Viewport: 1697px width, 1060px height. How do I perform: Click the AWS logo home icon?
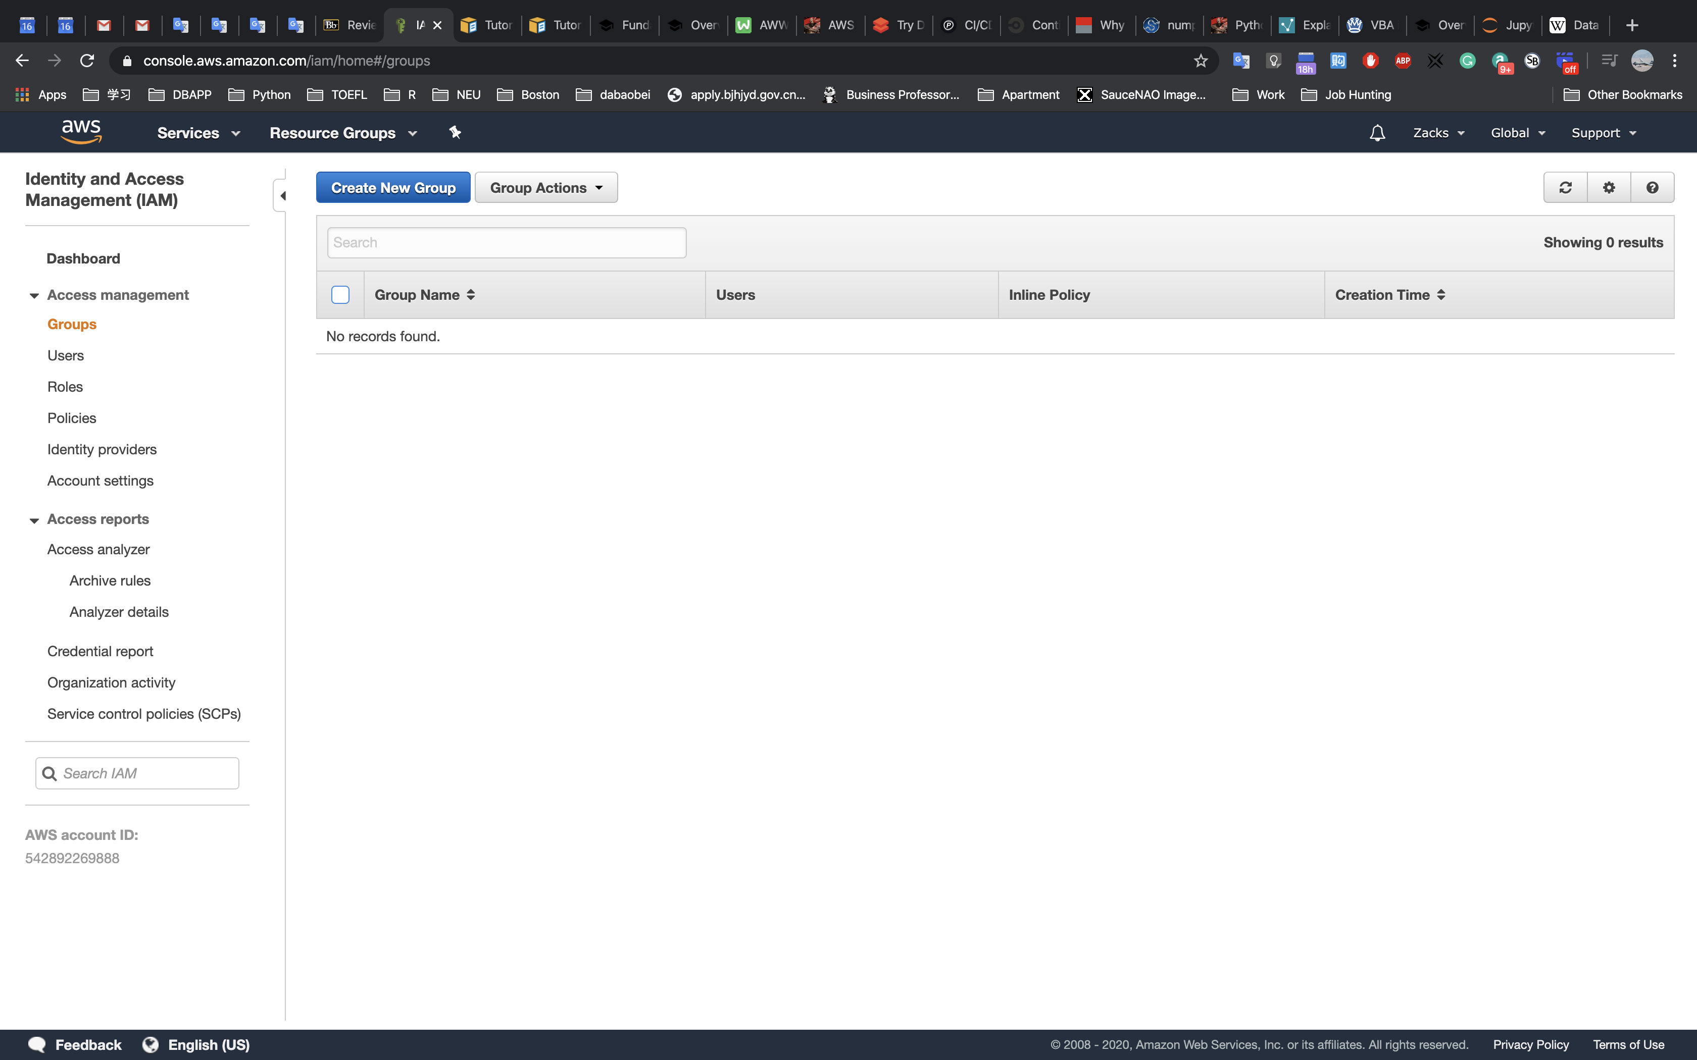pyautogui.click(x=81, y=132)
